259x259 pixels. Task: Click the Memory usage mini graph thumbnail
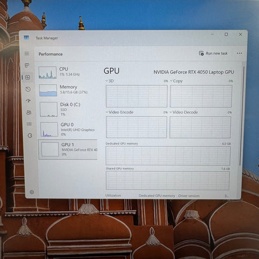point(48,90)
